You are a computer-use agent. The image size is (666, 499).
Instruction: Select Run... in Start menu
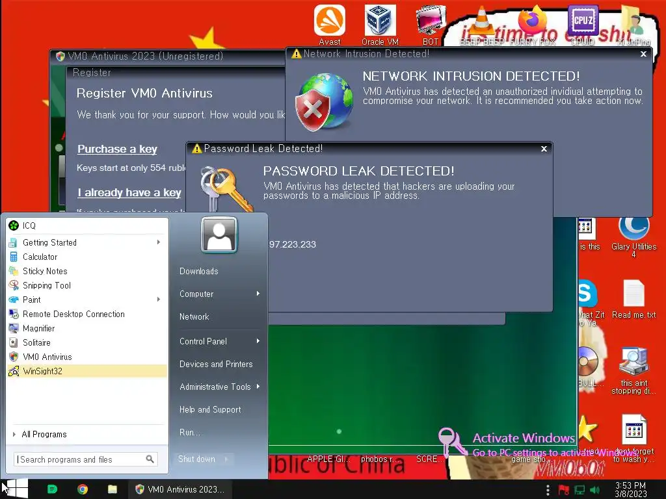[x=189, y=432]
